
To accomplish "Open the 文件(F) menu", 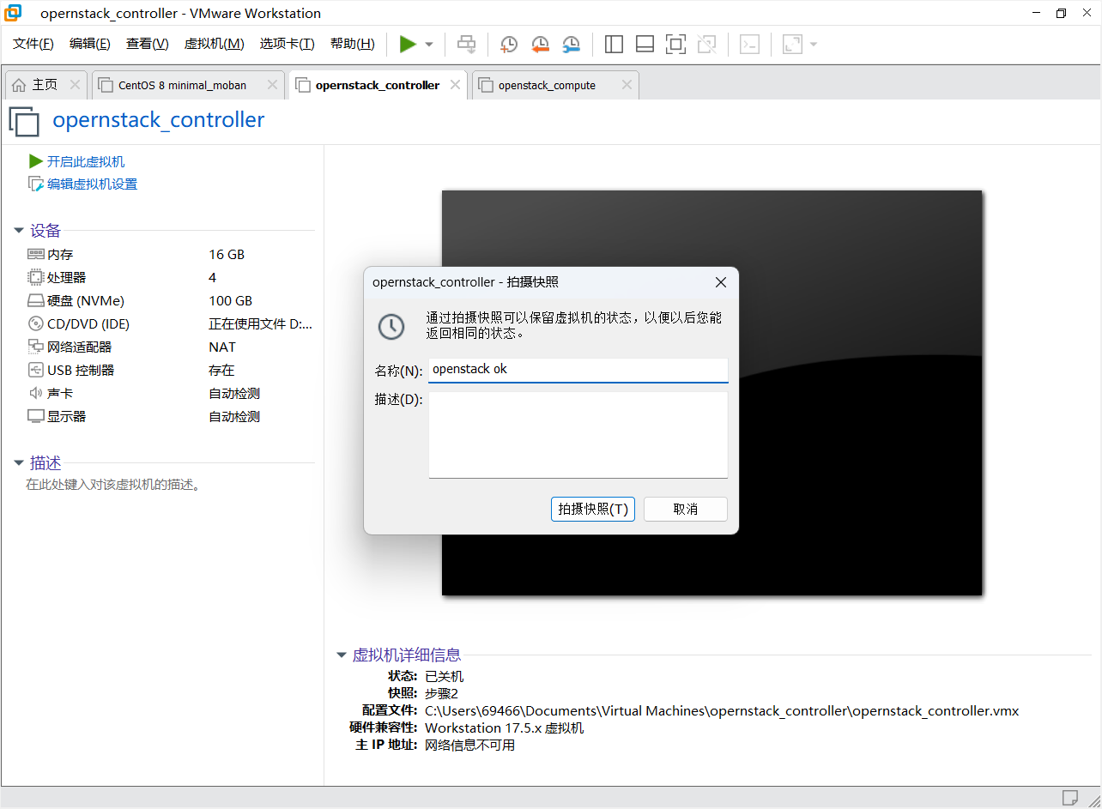I will click(x=33, y=44).
